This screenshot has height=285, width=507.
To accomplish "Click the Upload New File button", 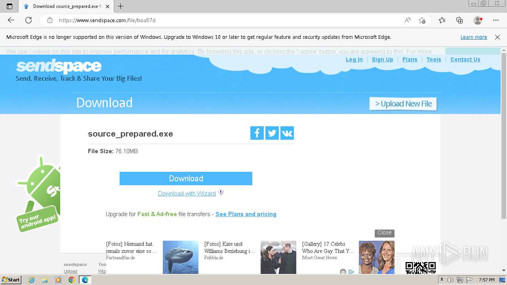I will coord(403,104).
